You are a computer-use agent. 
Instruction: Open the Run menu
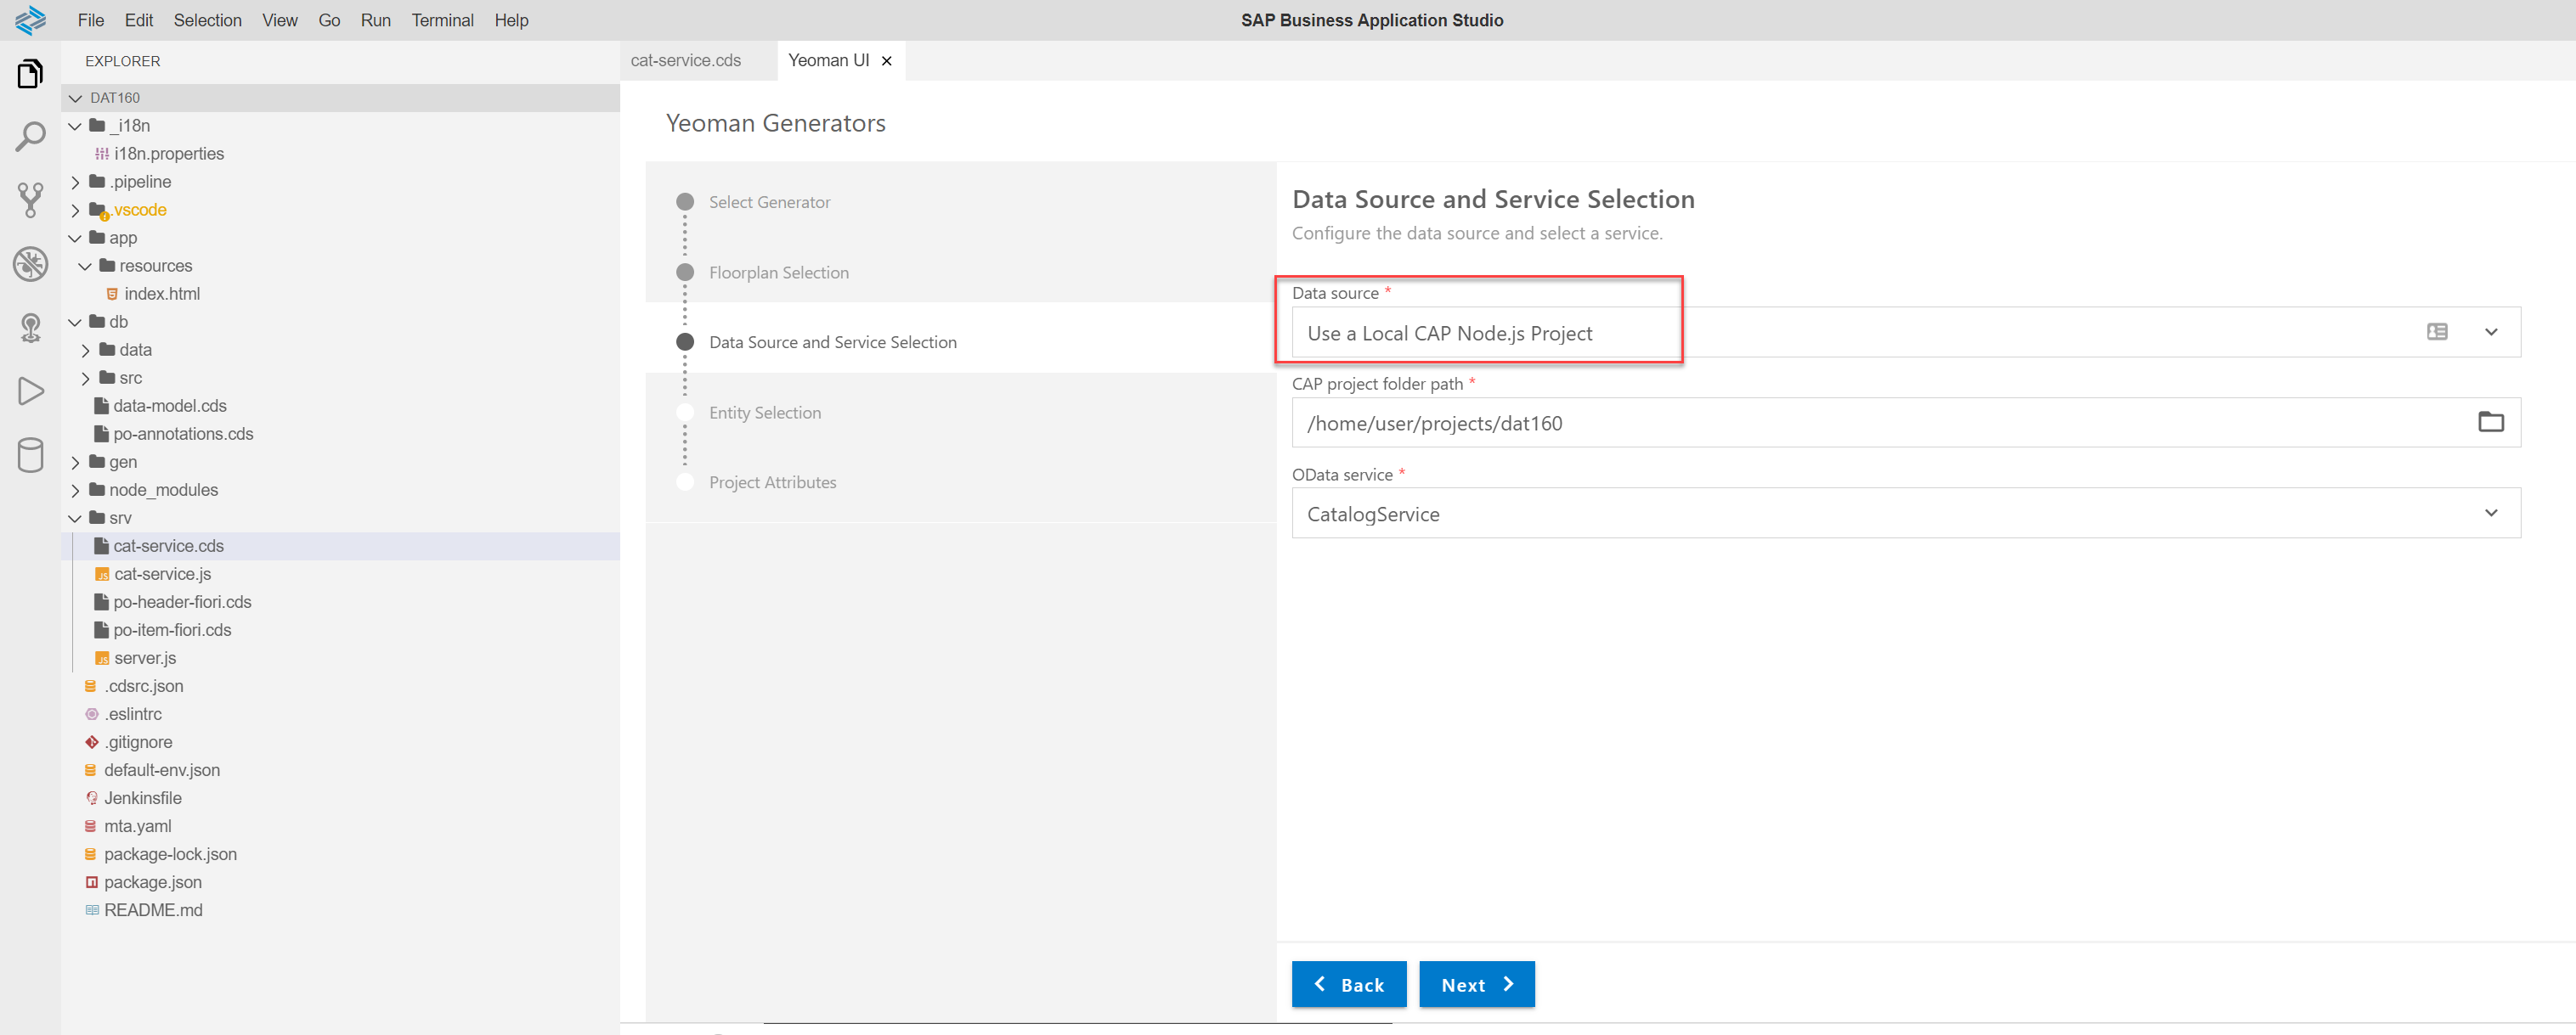pyautogui.click(x=376, y=20)
